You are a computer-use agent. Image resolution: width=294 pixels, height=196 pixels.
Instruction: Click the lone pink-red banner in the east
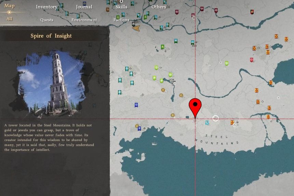click(252, 60)
